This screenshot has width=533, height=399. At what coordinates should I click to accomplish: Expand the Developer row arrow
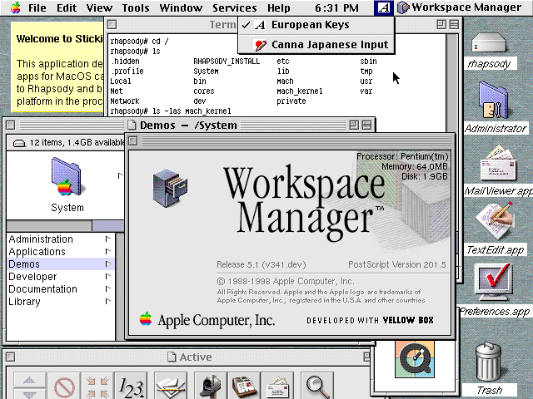point(108,277)
